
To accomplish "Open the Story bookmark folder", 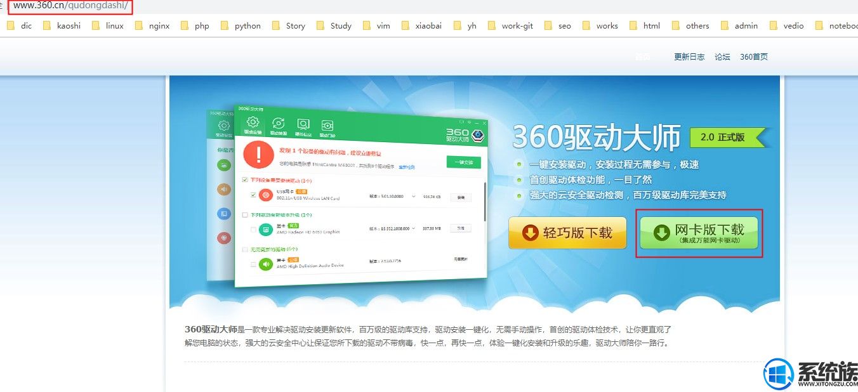I will 289,26.
